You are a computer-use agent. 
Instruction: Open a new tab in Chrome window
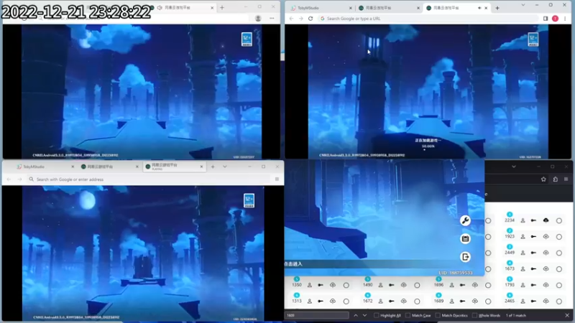pos(497,8)
